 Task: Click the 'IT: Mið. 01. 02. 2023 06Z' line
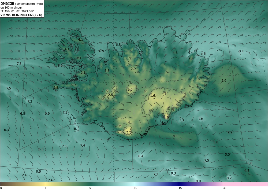pos(17,11)
